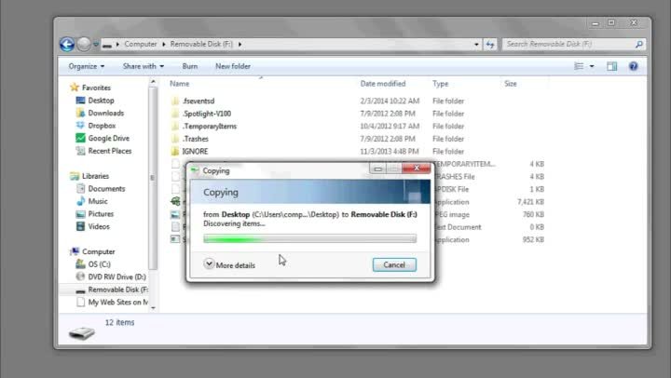Image resolution: width=671 pixels, height=378 pixels.
Task: Select the .TemporaryItems folder
Action: (x=210, y=126)
